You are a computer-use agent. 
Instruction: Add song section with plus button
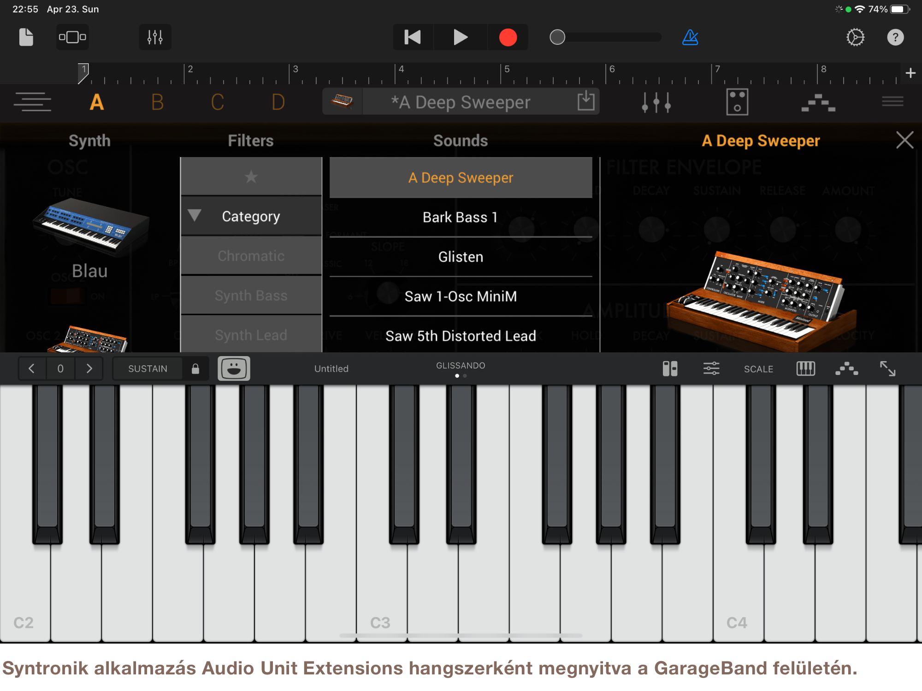coord(910,73)
